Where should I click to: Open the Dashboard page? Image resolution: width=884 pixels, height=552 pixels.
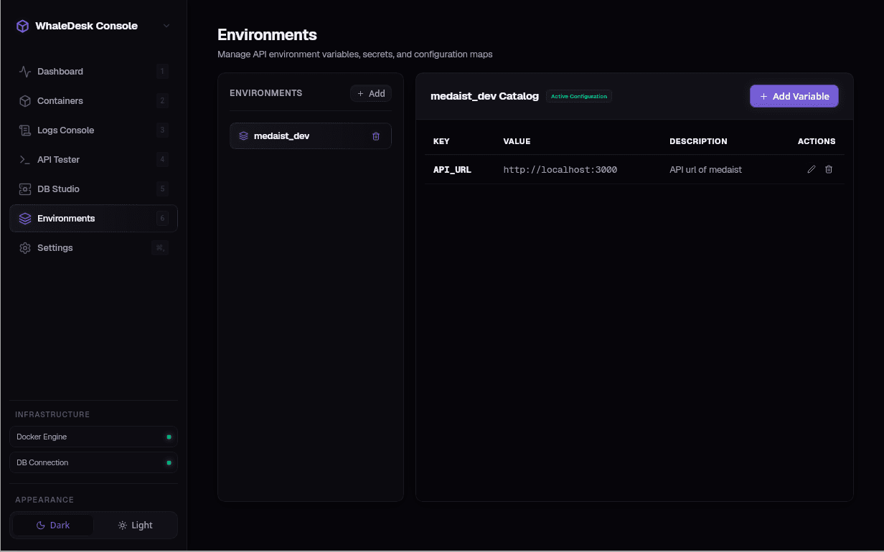93,72
